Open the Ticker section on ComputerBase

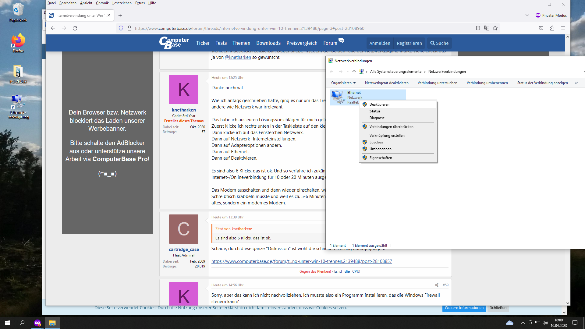(203, 43)
